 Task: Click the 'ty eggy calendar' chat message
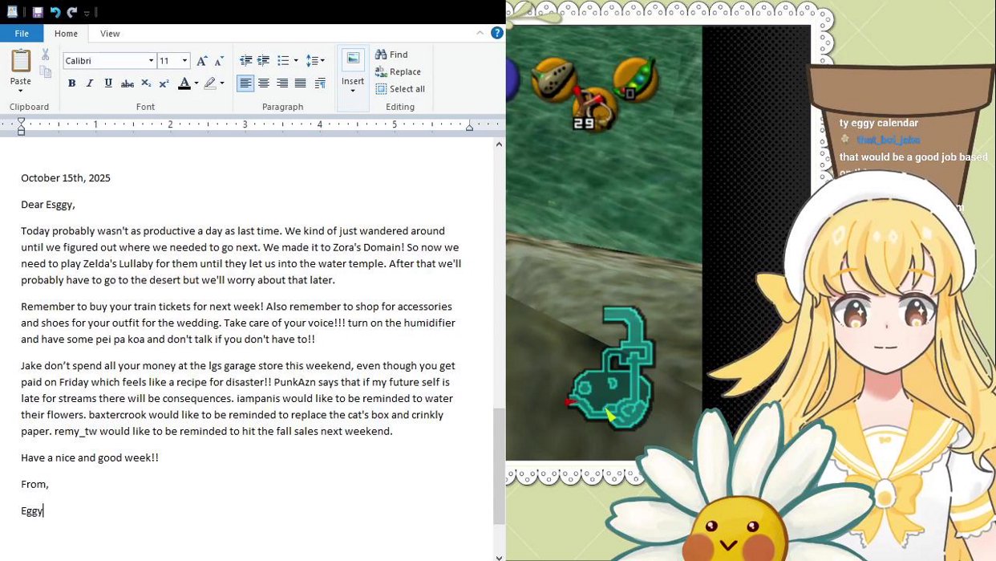click(x=878, y=123)
